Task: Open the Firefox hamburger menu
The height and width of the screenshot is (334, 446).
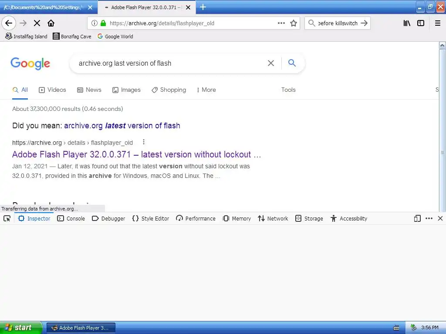Action: pyautogui.click(x=438, y=23)
